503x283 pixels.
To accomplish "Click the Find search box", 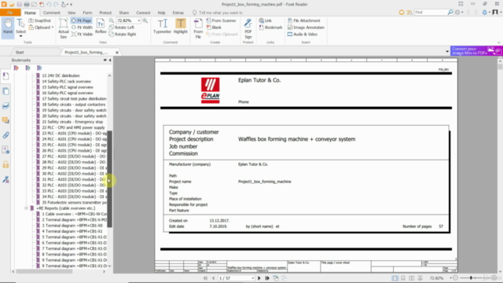I will (431, 13).
